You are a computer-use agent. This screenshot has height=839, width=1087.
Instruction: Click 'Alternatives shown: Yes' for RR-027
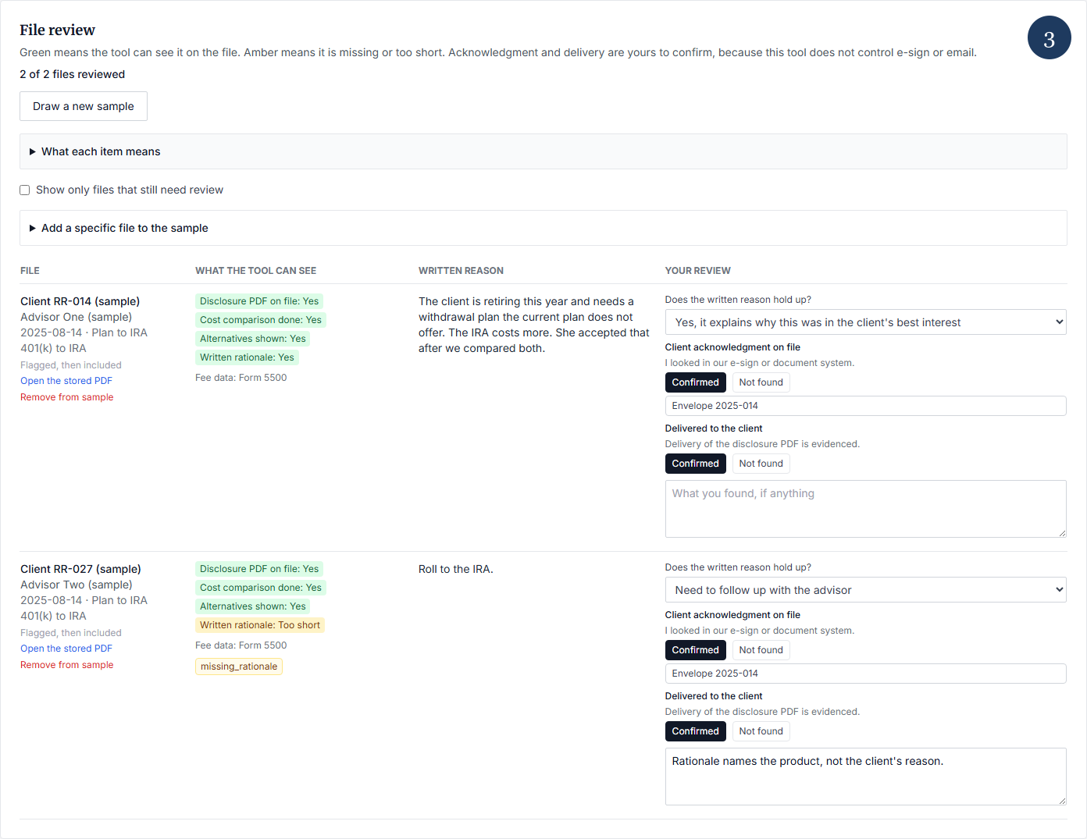pyautogui.click(x=253, y=606)
